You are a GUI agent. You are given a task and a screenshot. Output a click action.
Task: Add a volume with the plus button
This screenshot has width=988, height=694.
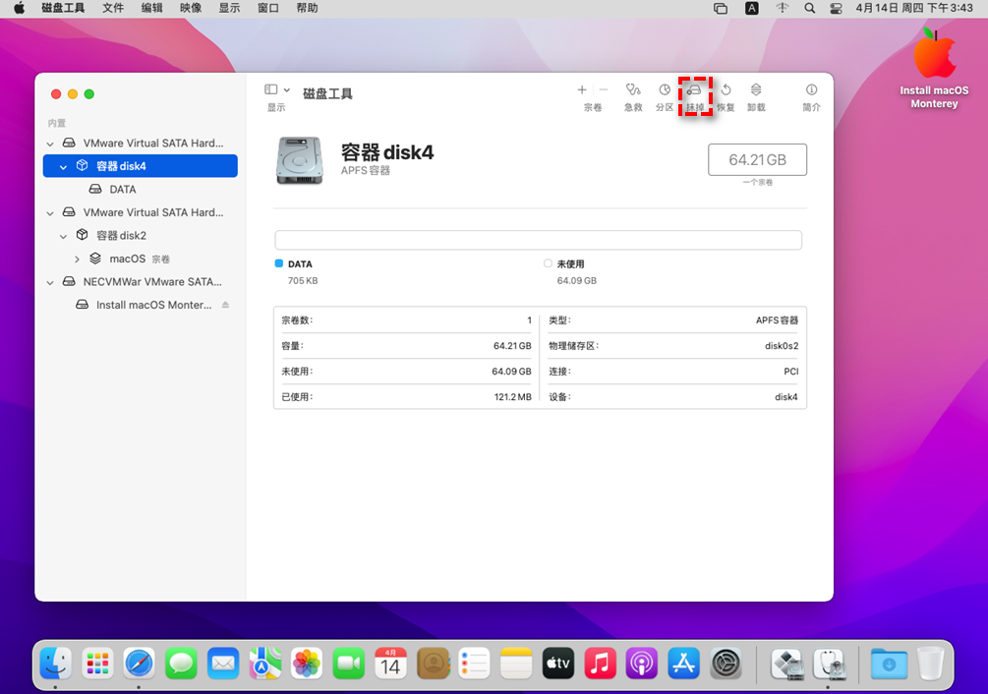click(582, 89)
